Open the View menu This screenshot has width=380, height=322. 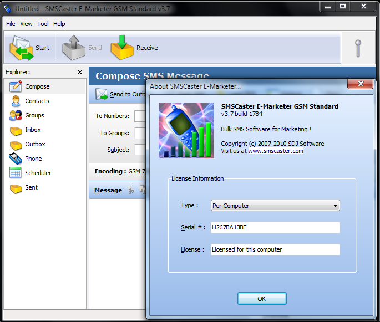click(26, 24)
